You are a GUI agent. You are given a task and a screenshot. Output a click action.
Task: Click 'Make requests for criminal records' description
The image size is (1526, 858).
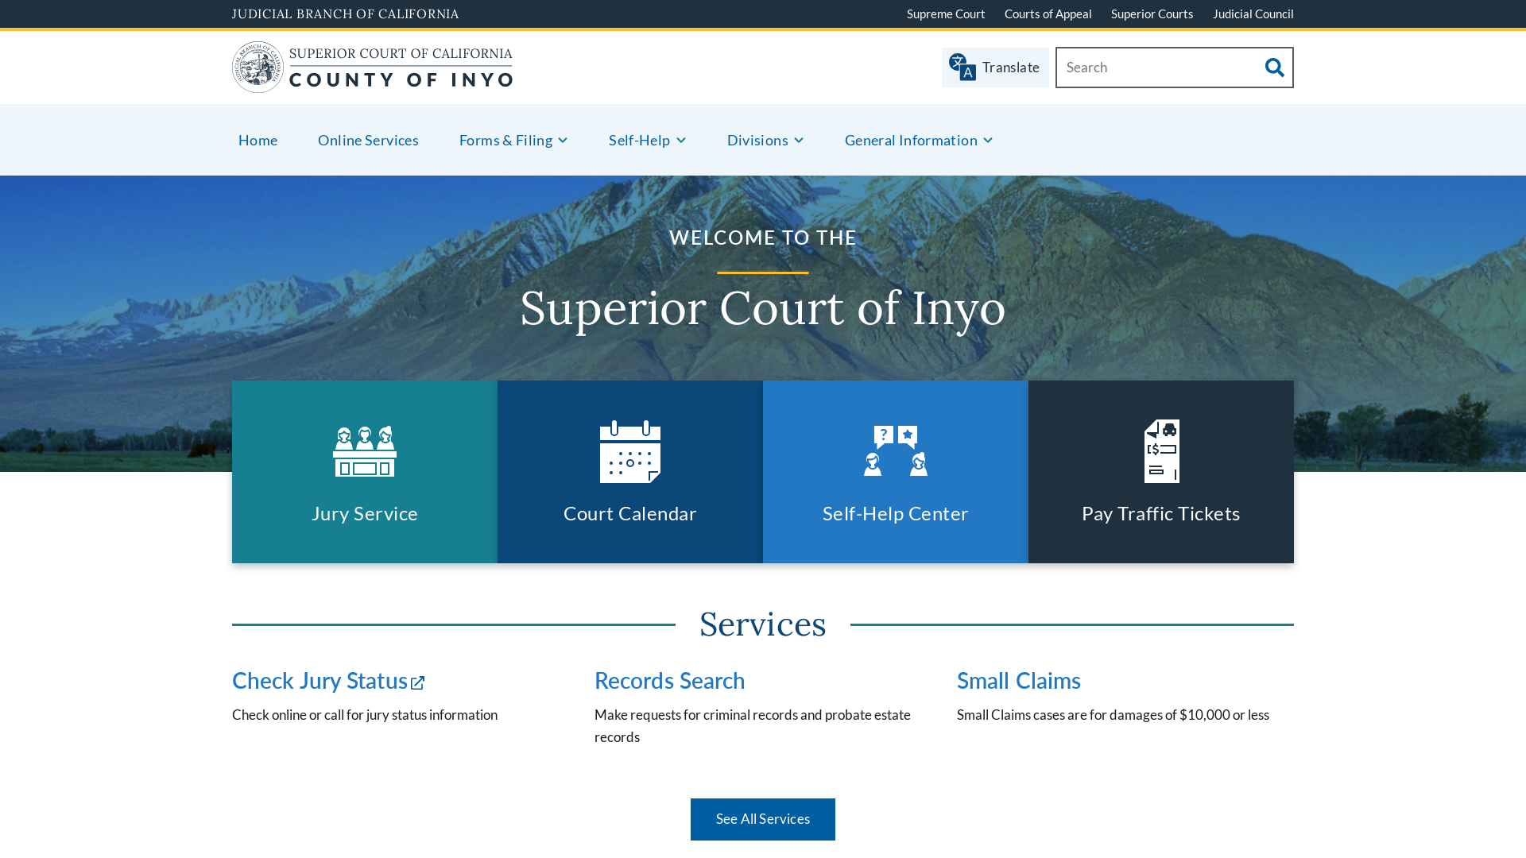point(753,726)
